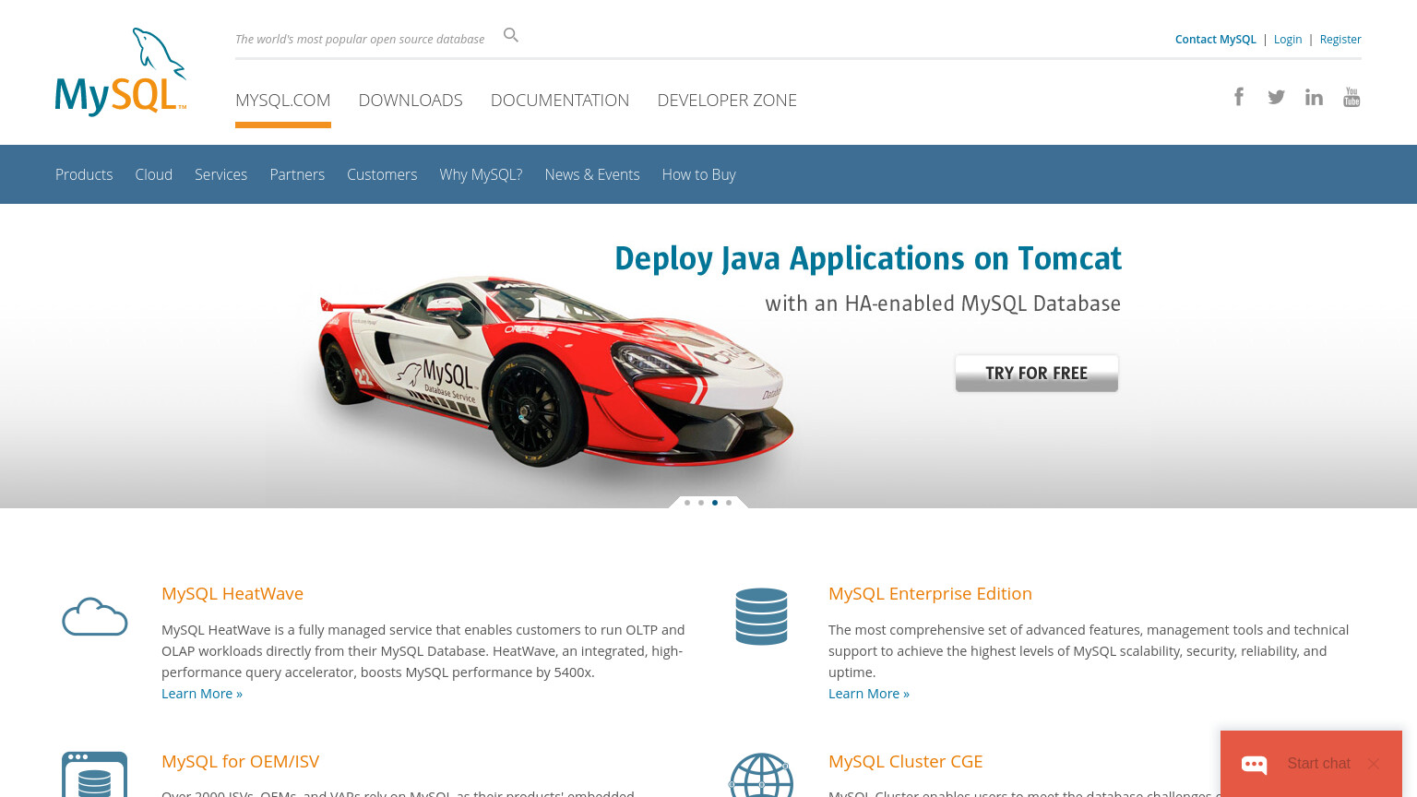
Task: Click the MySQL dolphin logo
Action: pyautogui.click(x=121, y=72)
